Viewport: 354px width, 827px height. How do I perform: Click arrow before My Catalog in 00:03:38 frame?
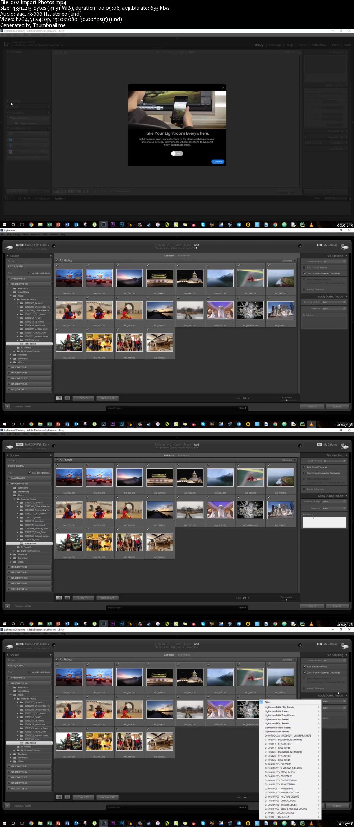300,246
